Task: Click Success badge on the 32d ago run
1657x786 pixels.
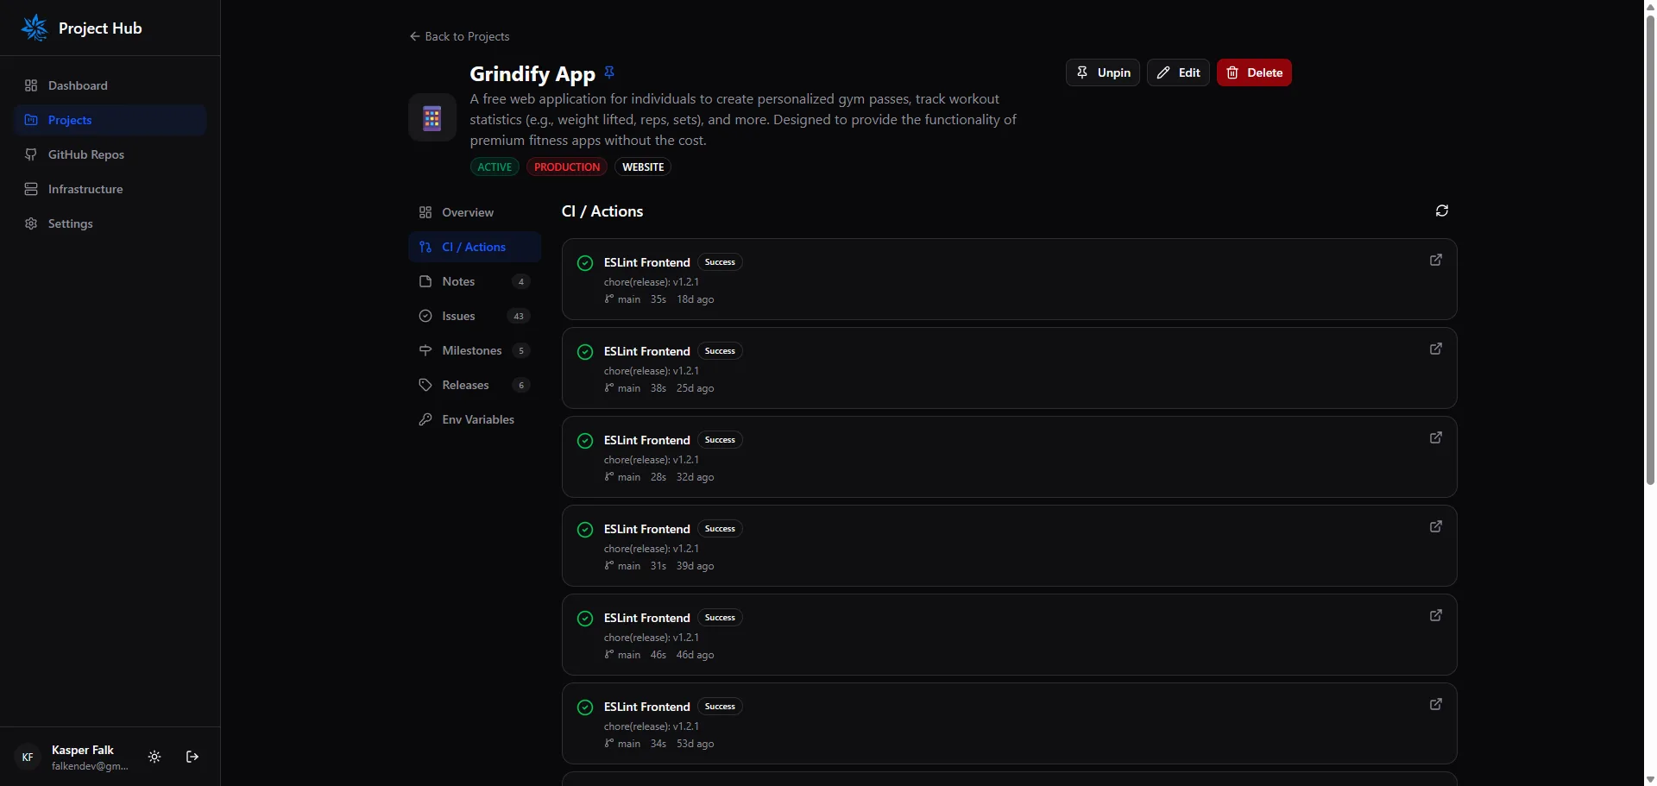Action: pyautogui.click(x=720, y=440)
